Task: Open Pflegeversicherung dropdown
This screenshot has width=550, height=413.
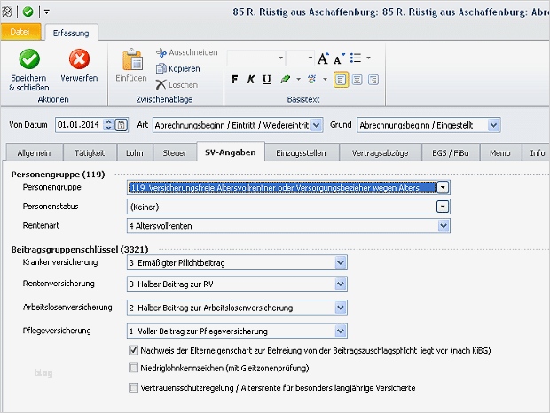Action: pyautogui.click(x=341, y=331)
